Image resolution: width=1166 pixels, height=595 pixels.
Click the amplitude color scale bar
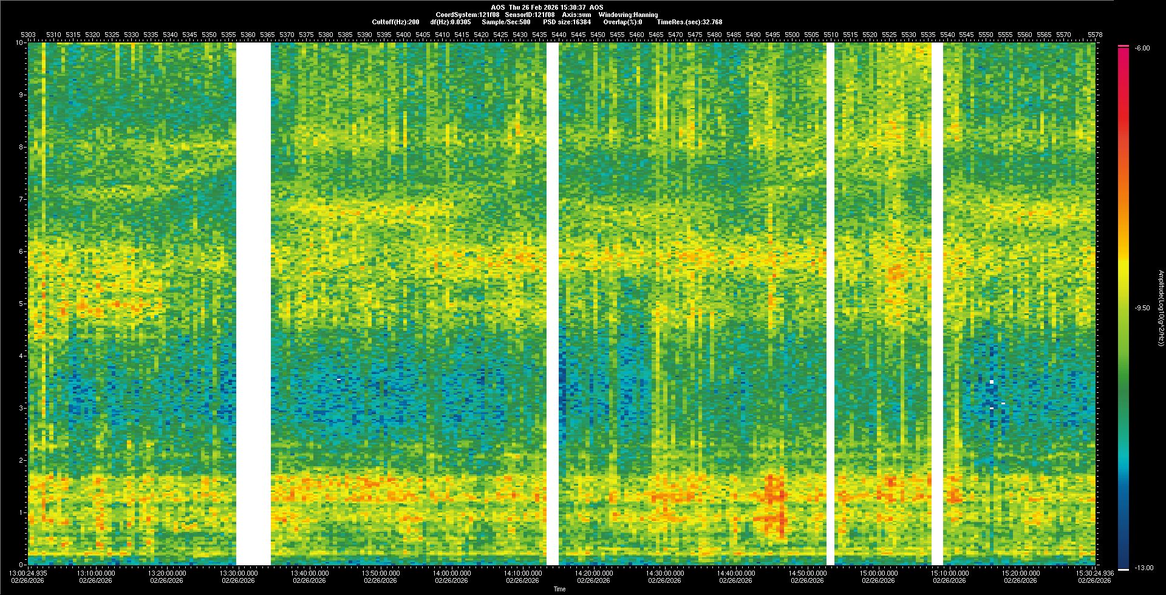1123,304
